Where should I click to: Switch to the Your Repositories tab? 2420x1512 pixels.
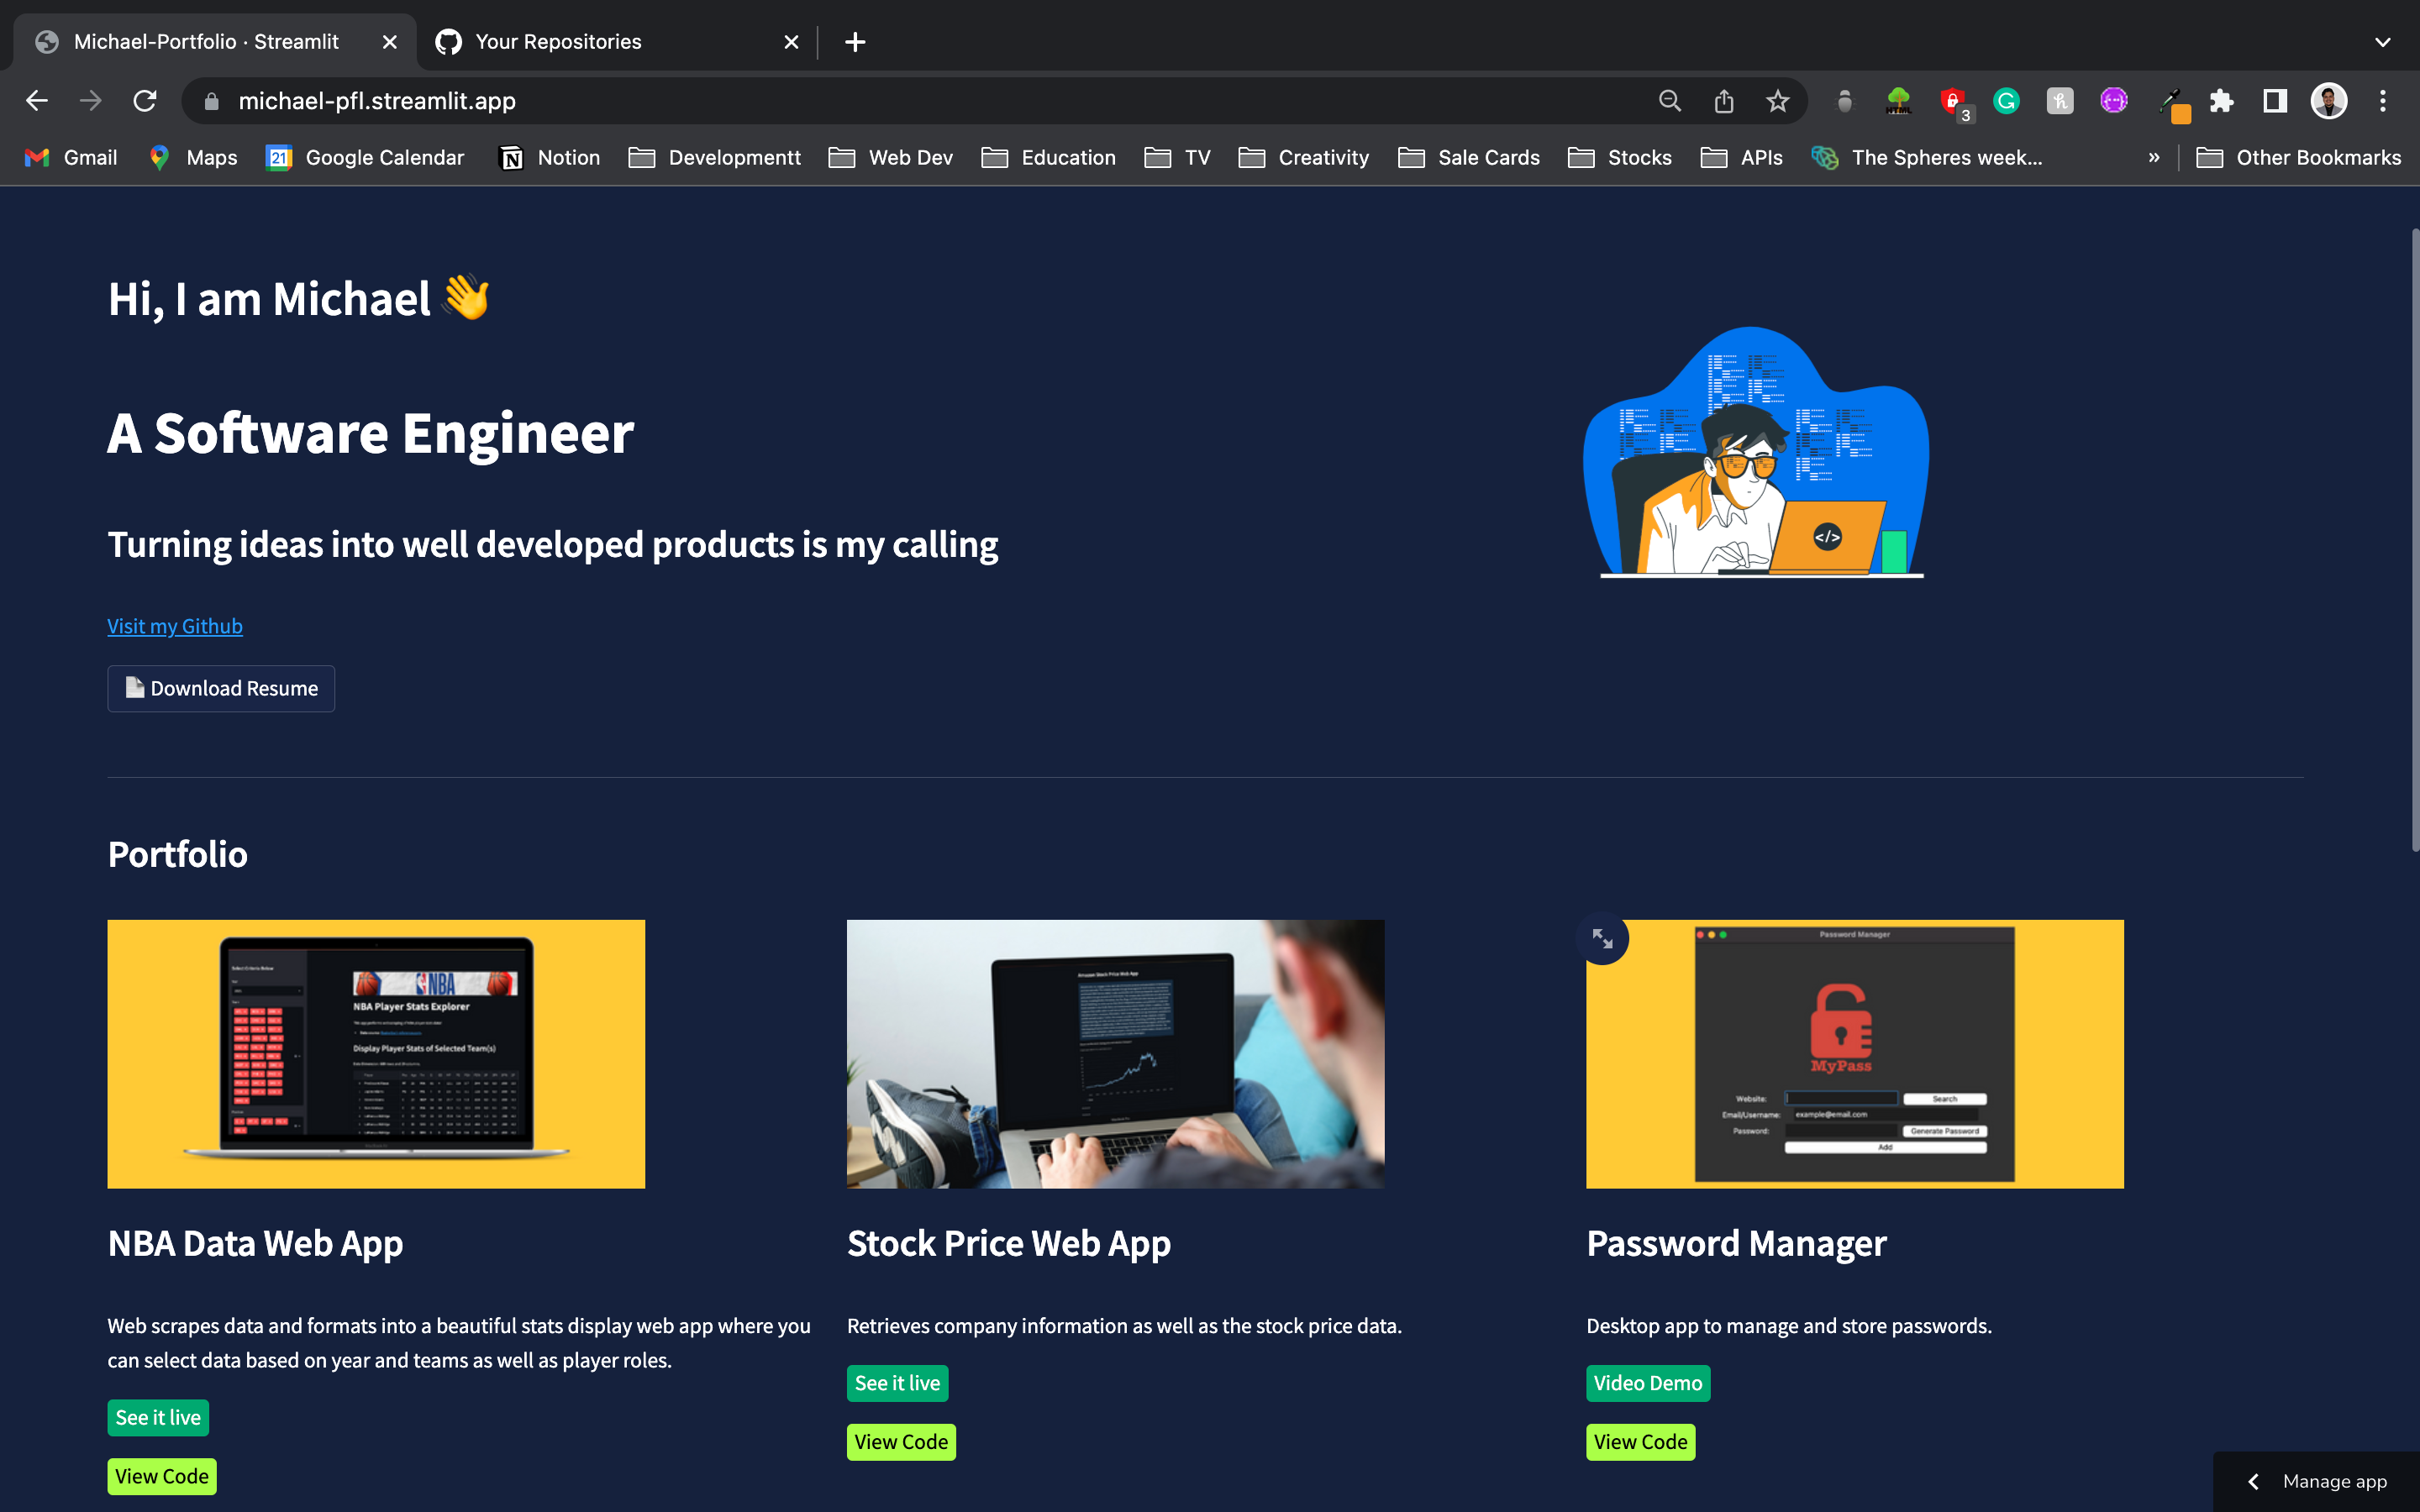tap(558, 41)
